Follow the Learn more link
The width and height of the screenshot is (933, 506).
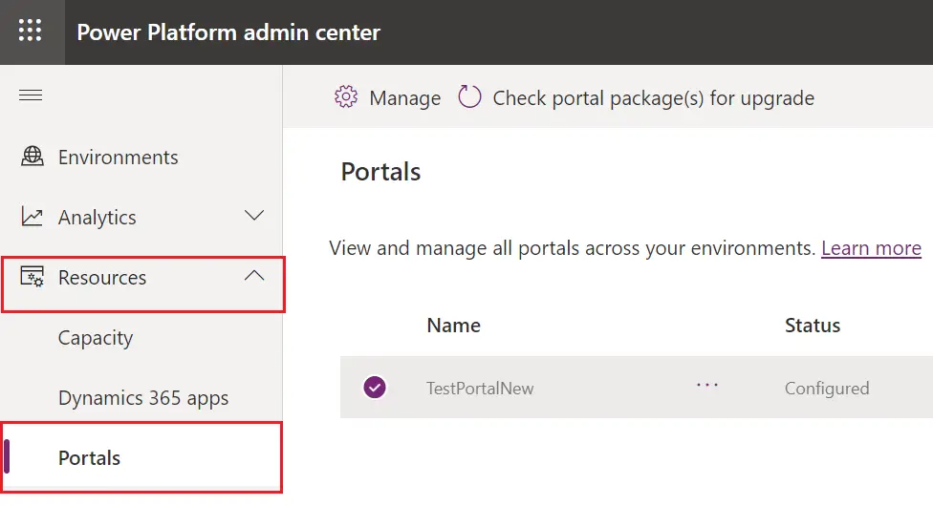871,248
